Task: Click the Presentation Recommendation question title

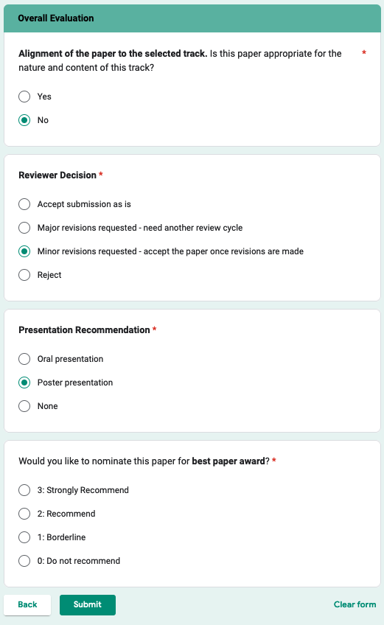Action: pos(84,329)
